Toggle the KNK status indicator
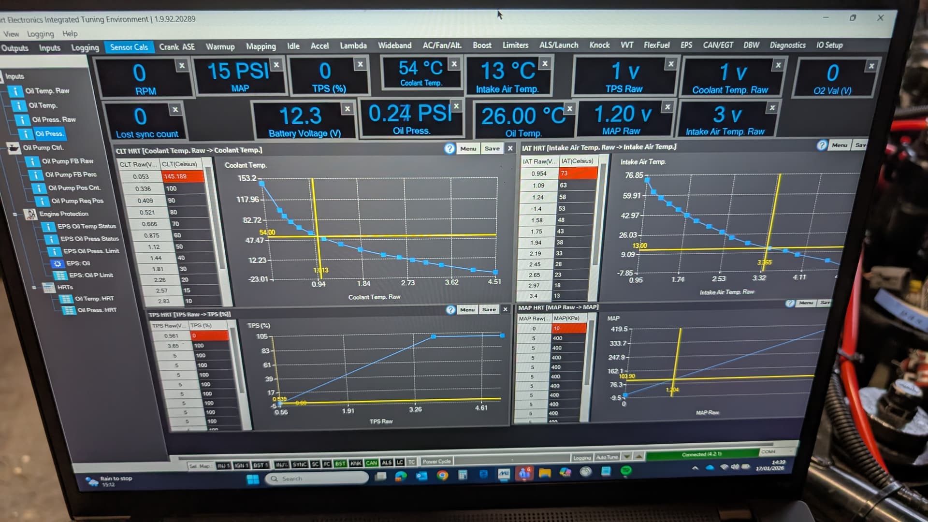 [356, 464]
